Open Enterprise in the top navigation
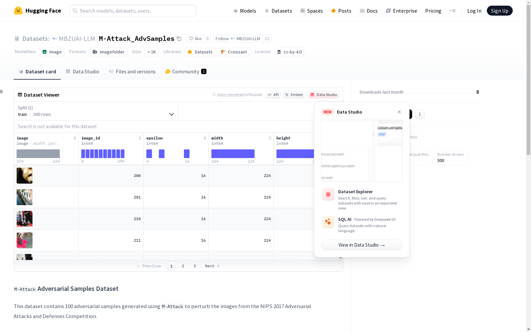The height and width of the screenshot is (332, 531). [401, 11]
